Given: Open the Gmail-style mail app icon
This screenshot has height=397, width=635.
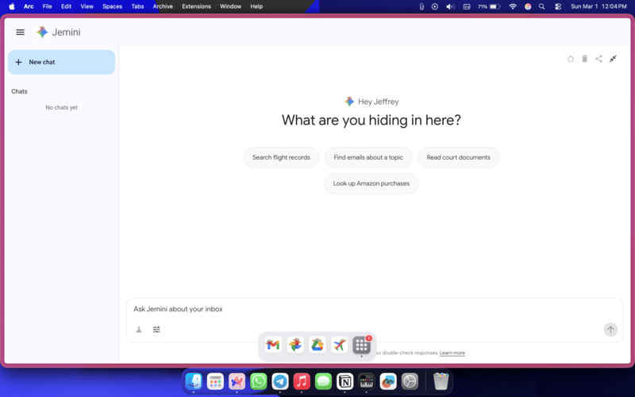Looking at the screenshot, I should tap(273, 345).
